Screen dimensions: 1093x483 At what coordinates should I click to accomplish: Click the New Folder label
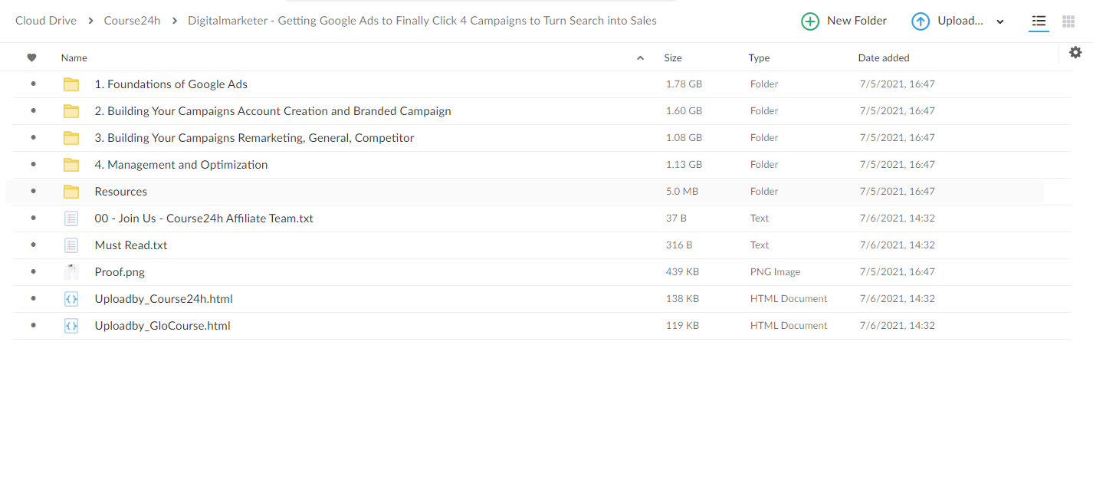point(857,21)
